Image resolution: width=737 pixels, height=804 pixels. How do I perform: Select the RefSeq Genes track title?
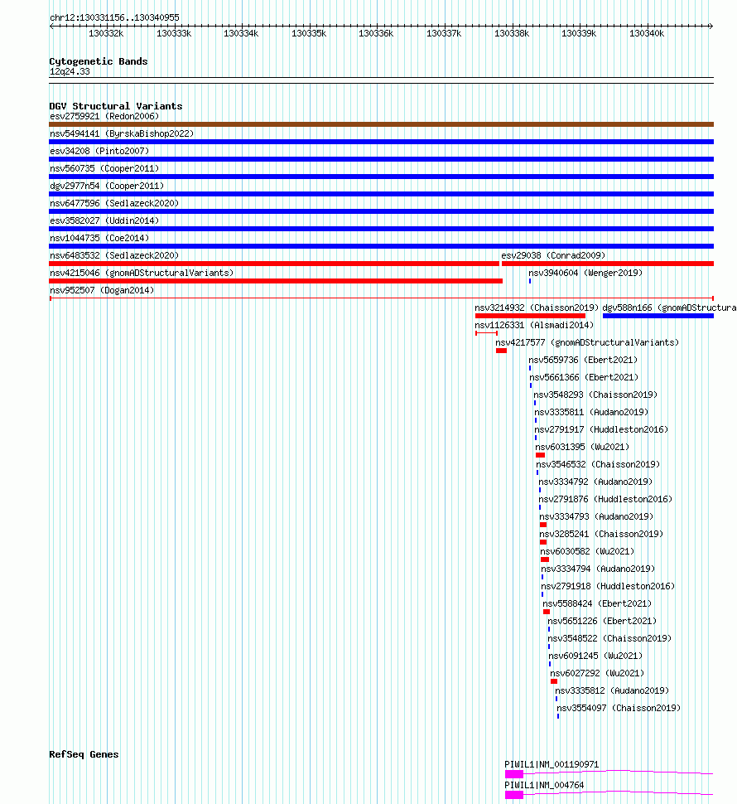84,754
